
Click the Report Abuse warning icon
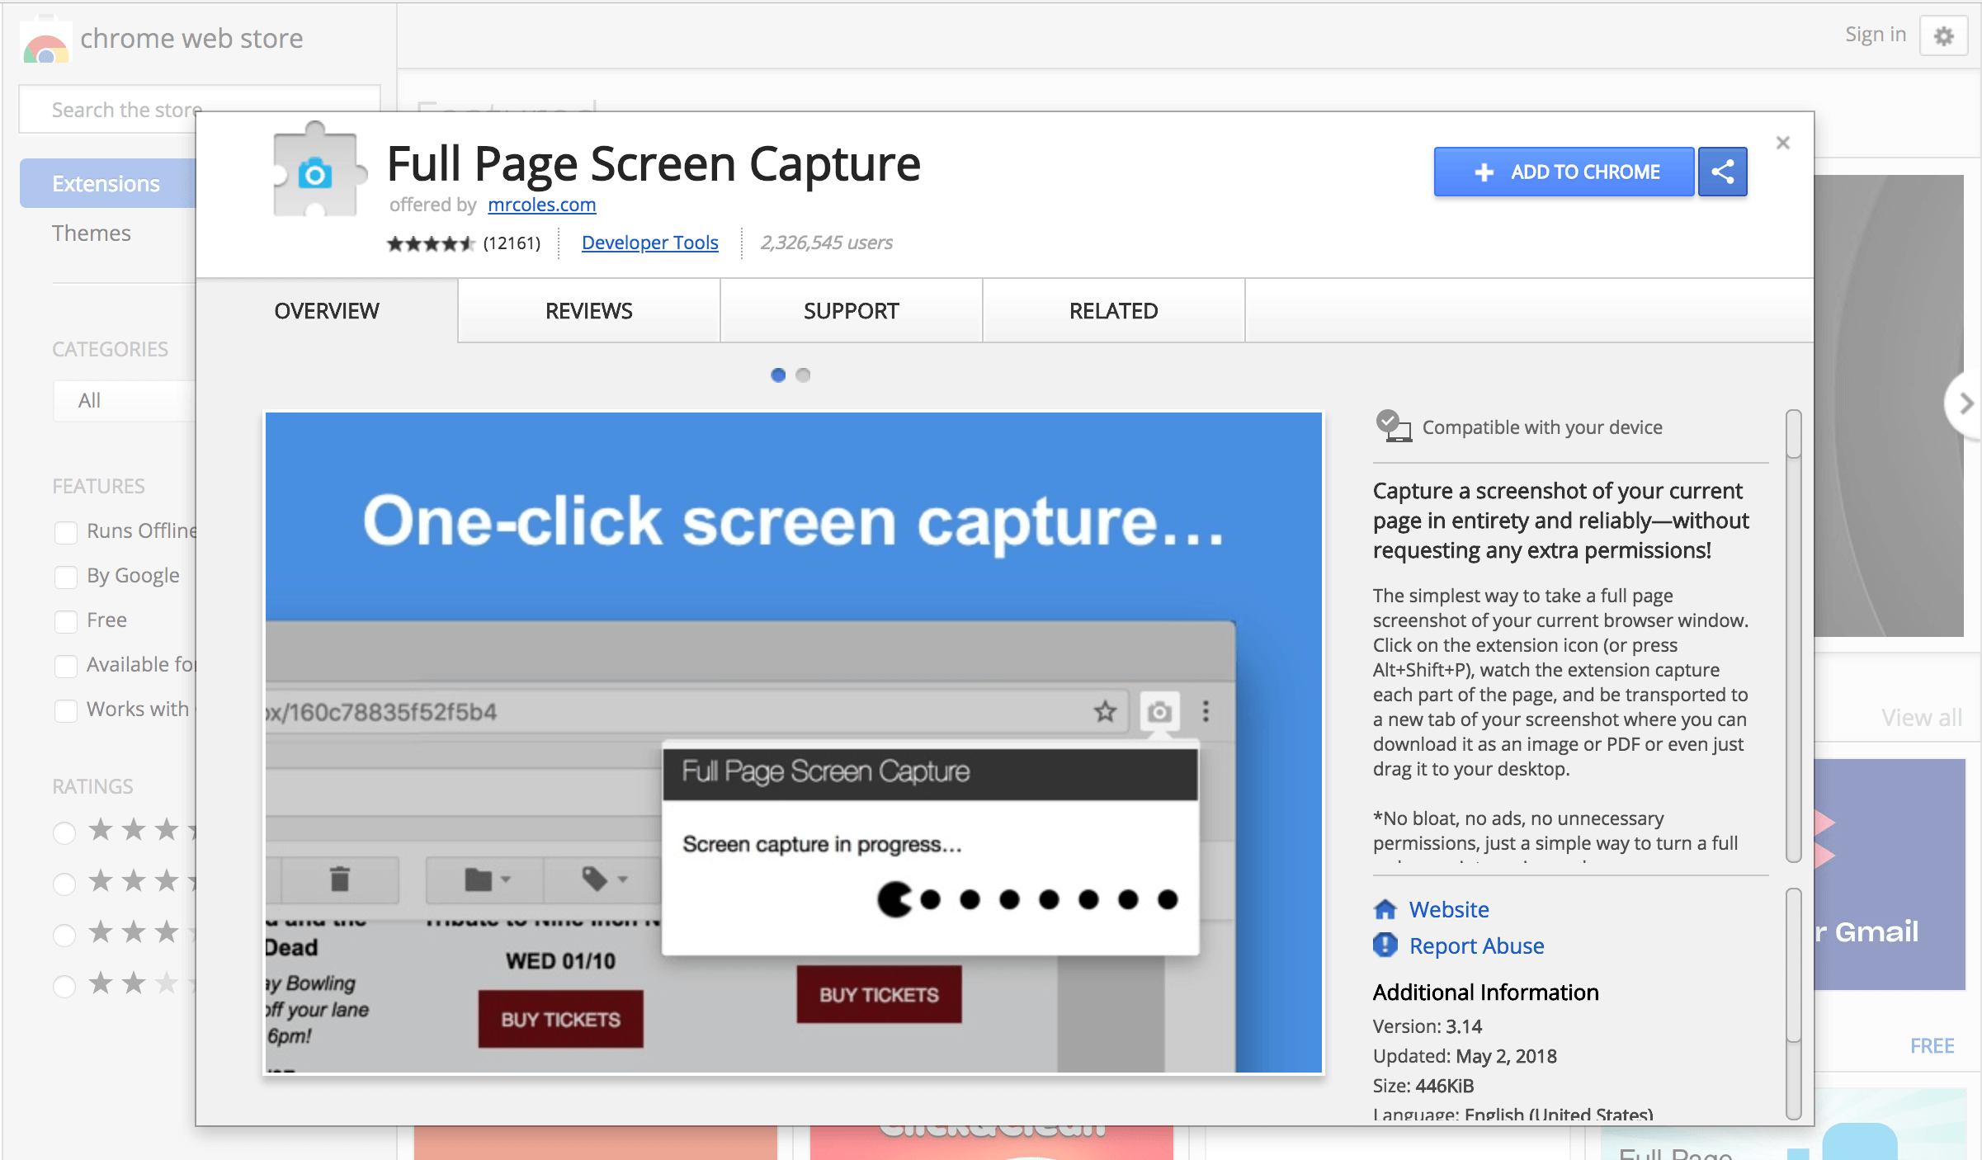[x=1385, y=945]
